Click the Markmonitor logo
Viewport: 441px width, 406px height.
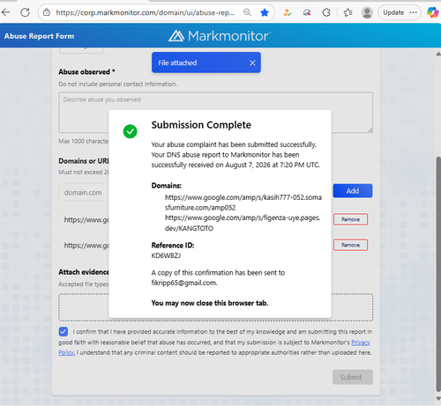tap(220, 36)
